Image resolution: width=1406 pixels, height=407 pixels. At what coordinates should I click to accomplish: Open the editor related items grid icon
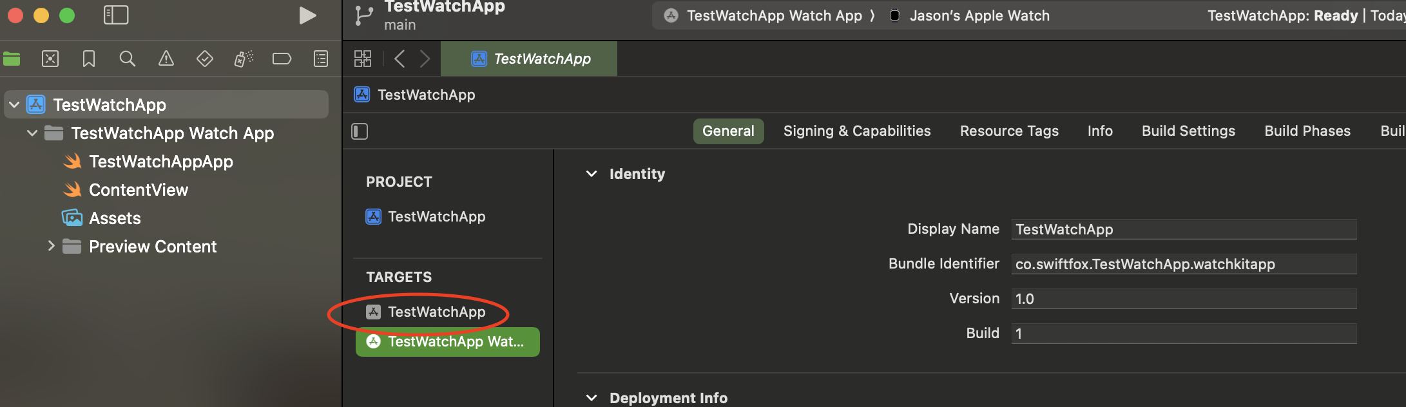click(x=363, y=59)
